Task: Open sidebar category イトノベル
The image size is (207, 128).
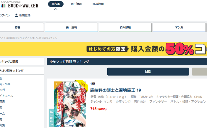Action: 7,96
